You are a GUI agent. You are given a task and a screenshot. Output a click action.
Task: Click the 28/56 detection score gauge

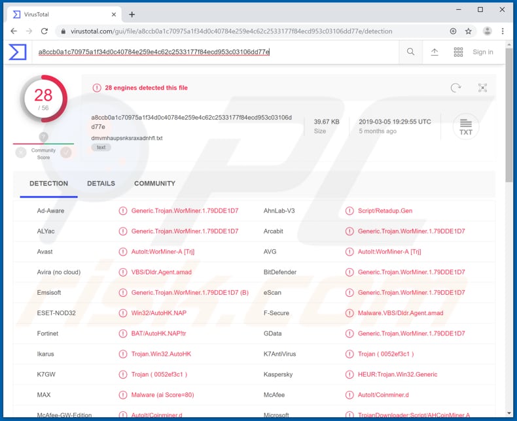[x=44, y=99]
